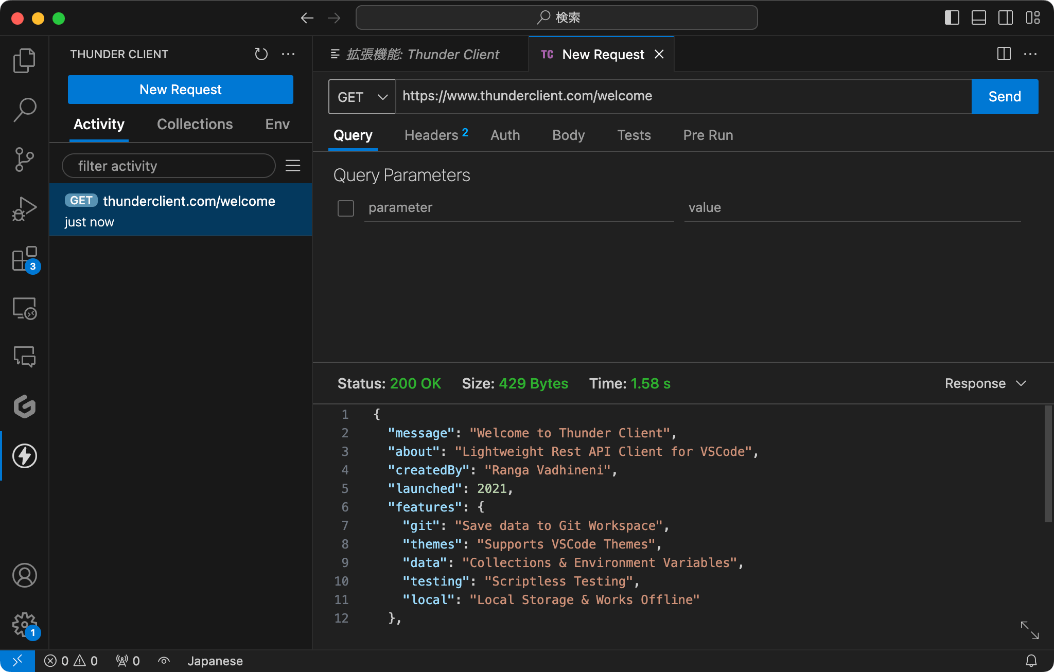Click the 429 Bytes size value

(x=534, y=383)
